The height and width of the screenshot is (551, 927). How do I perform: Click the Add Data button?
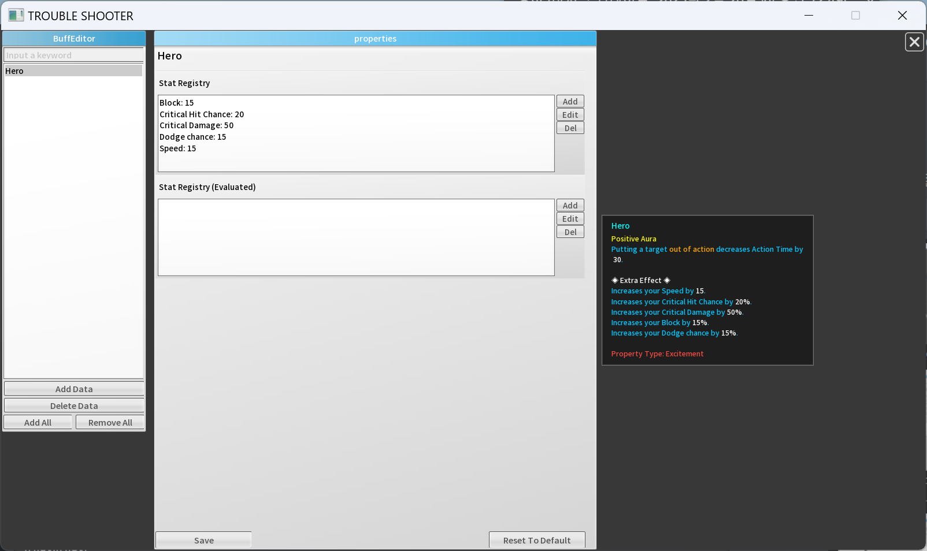pyautogui.click(x=74, y=389)
